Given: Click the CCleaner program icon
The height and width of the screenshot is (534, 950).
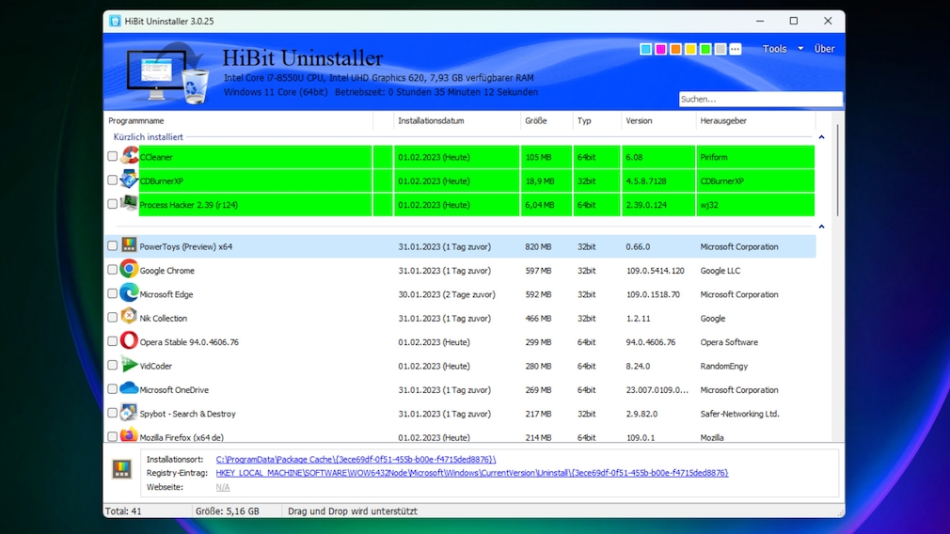Looking at the screenshot, I should [129, 157].
